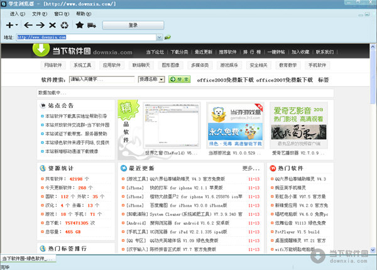The height and width of the screenshot is (270, 377).
Task: Click scrollbar up arrow of page
Action: coord(373,46)
